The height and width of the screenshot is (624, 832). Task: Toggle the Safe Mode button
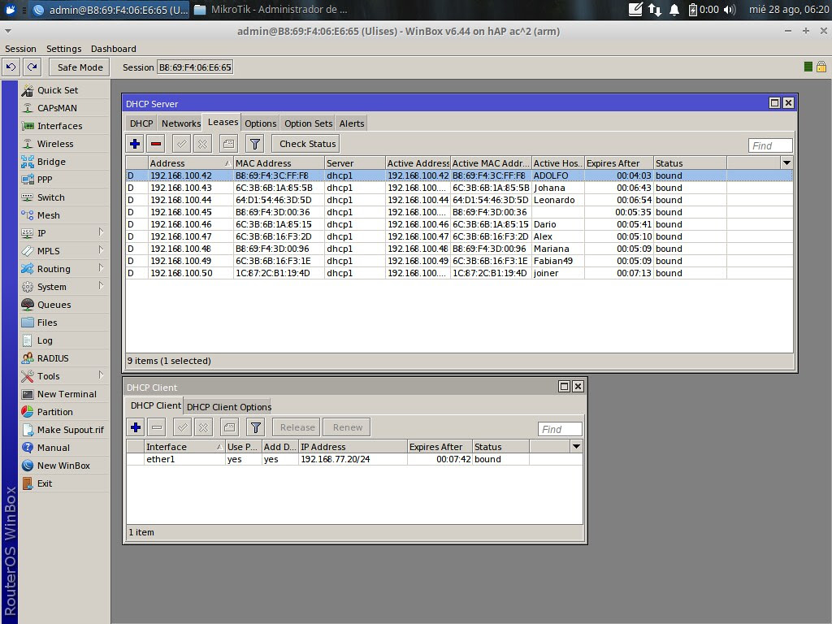(80, 67)
